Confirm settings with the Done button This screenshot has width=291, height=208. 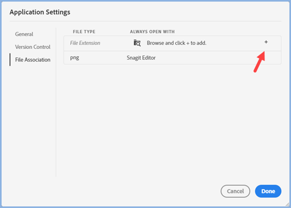pos(268,191)
